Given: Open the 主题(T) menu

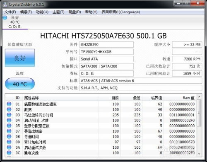Looking at the screenshot, I should point(58,12).
